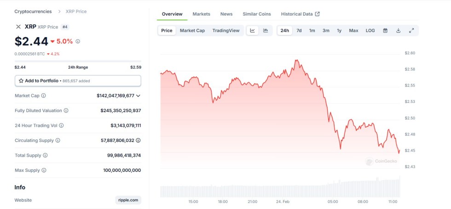
Task: Click info icon next to Max Supply
Action: [x=44, y=170]
